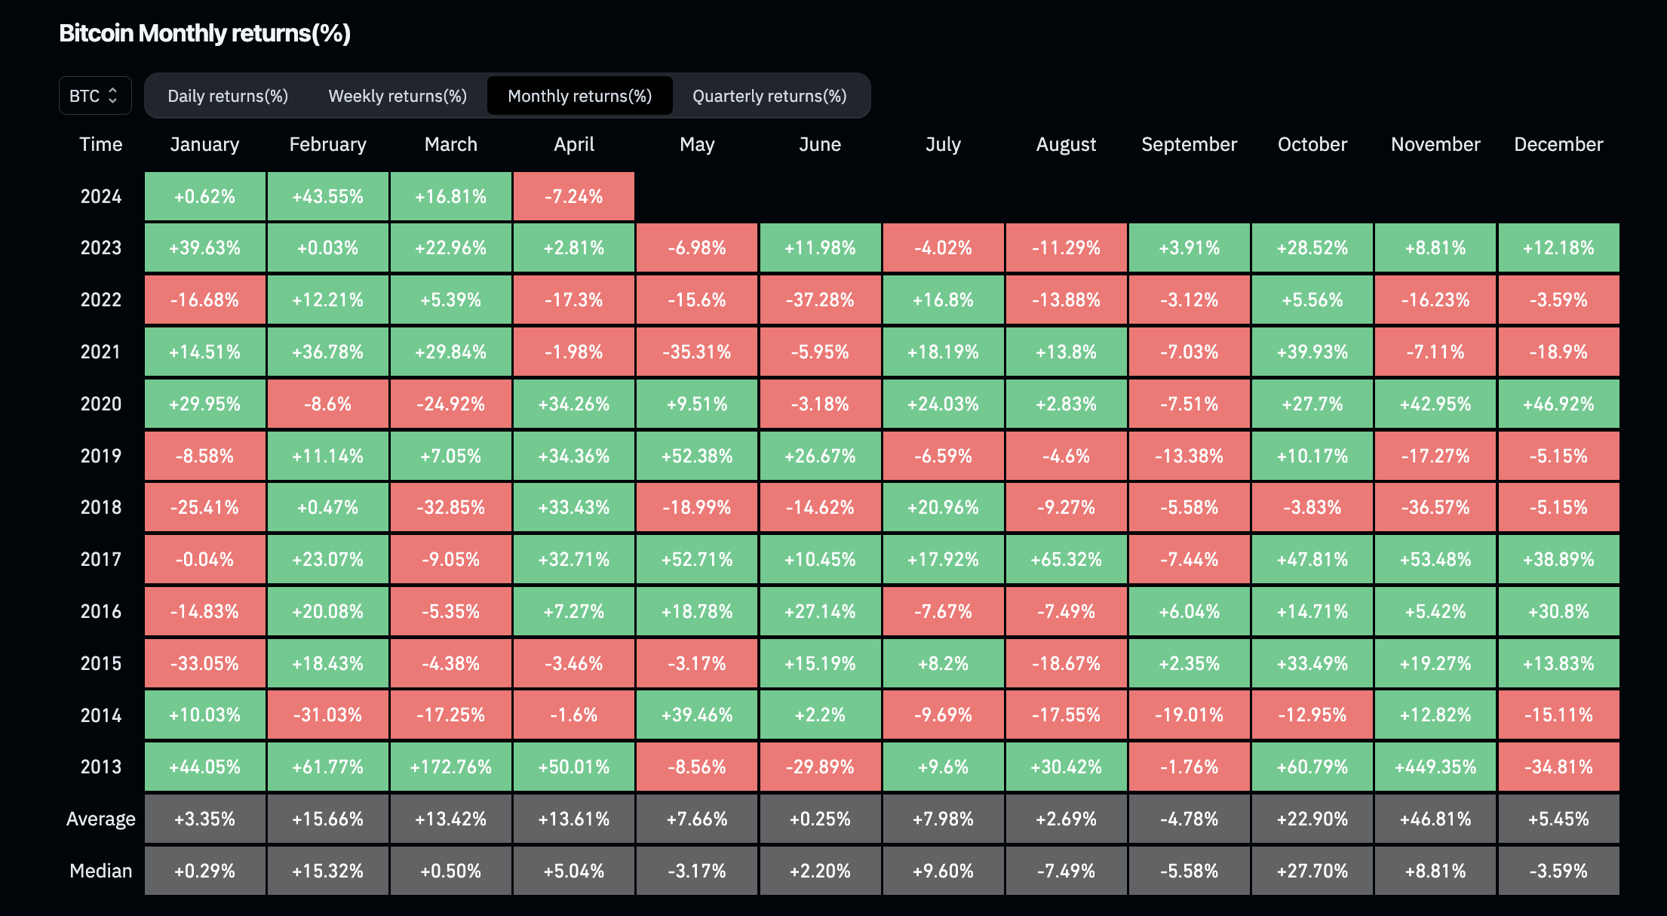
Task: Switch to the Daily returns(%) tab
Action: [x=228, y=96]
